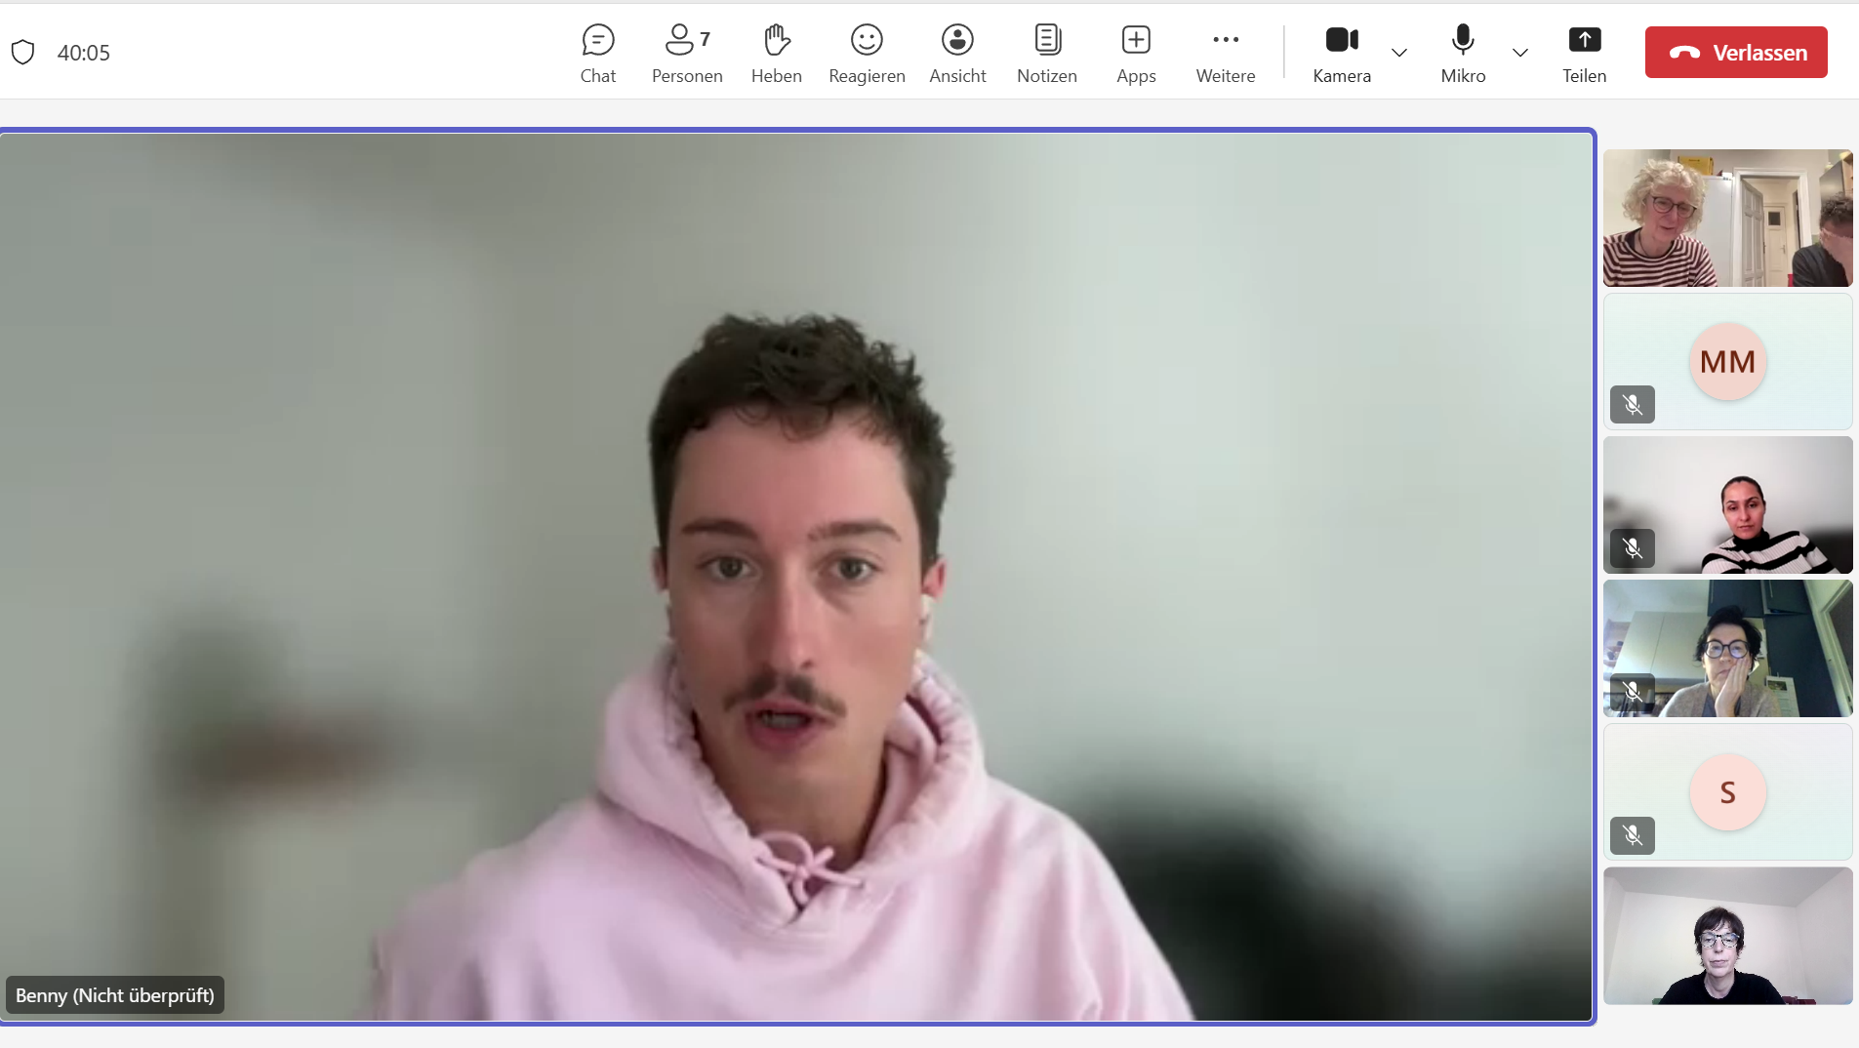Toggle the Kamera on or off

(1342, 53)
